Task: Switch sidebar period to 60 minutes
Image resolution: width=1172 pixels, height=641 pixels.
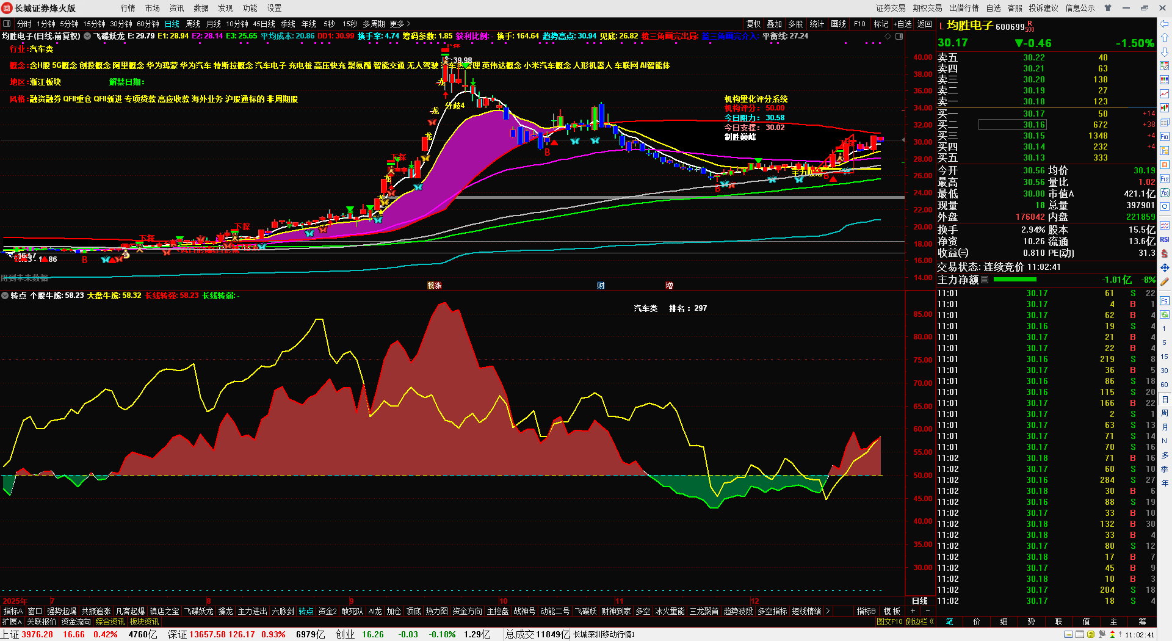Action: point(1165,385)
